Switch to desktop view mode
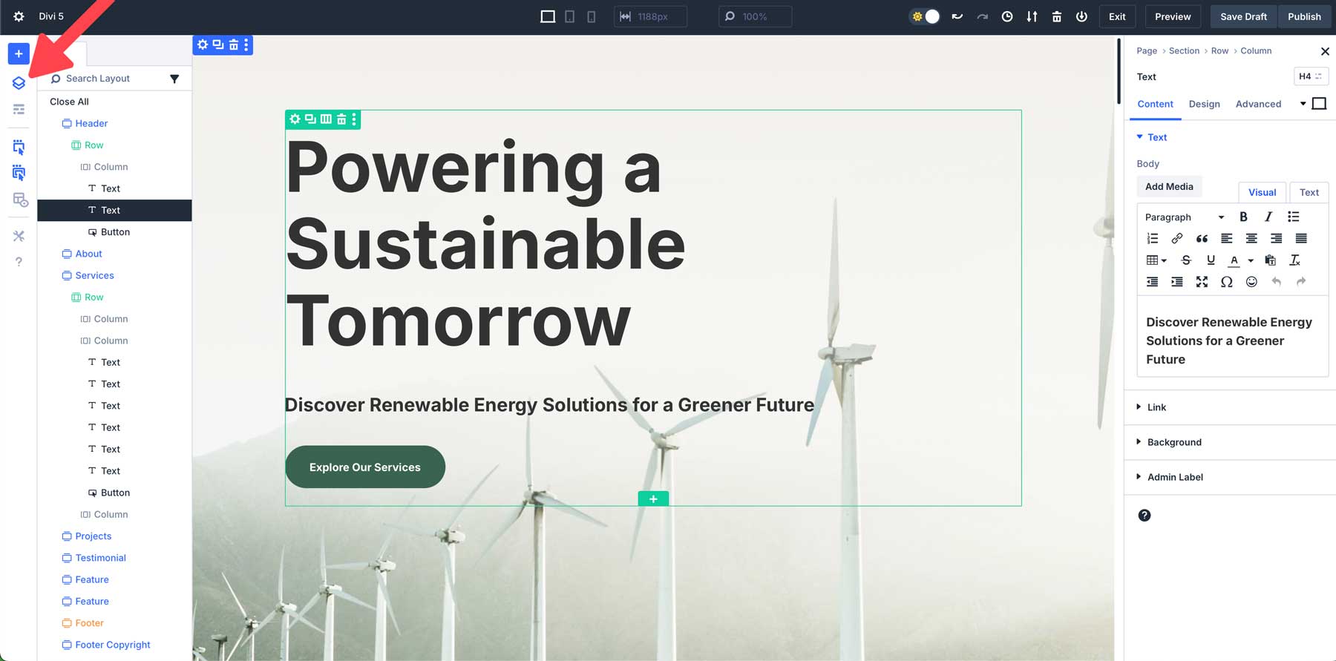Viewport: 1336px width, 661px height. click(x=548, y=16)
